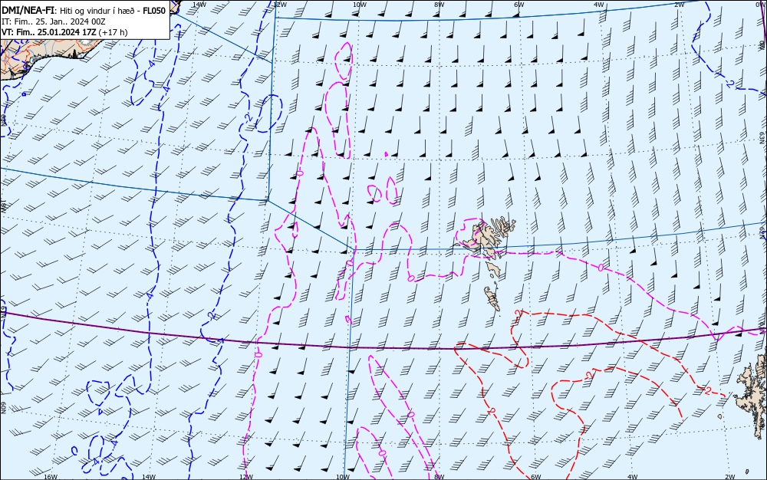Click the 10W longitude label on the top edge

coord(360,5)
